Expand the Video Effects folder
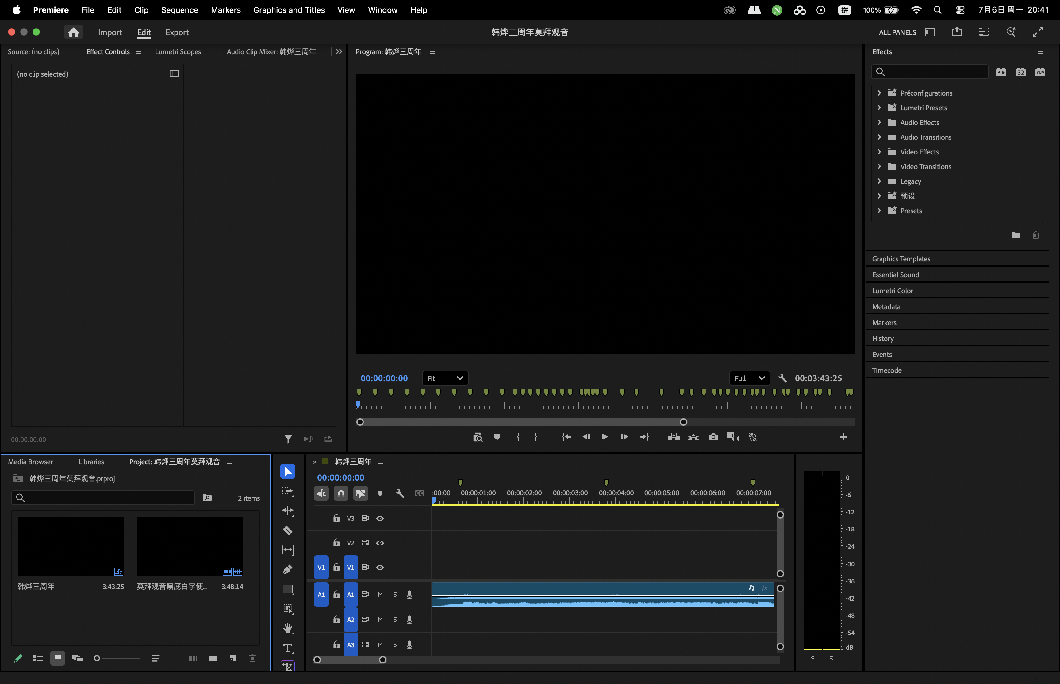The image size is (1060, 684). pos(879,152)
